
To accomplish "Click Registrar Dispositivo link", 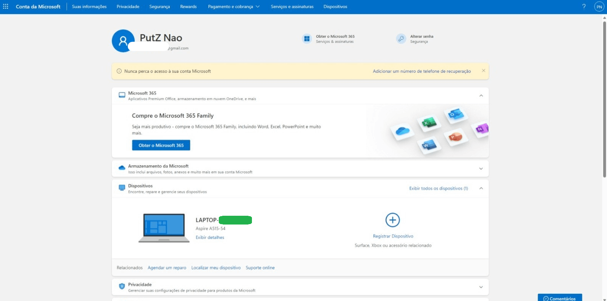I will click(393, 236).
